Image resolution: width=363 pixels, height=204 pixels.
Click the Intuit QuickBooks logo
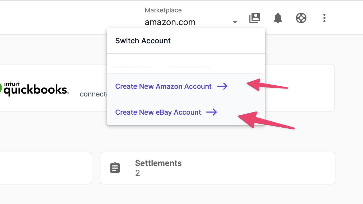coord(34,89)
